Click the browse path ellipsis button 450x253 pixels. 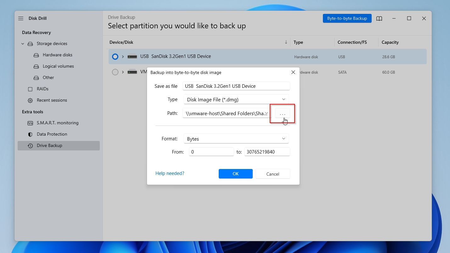click(283, 113)
